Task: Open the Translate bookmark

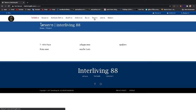Action: (36, 9)
